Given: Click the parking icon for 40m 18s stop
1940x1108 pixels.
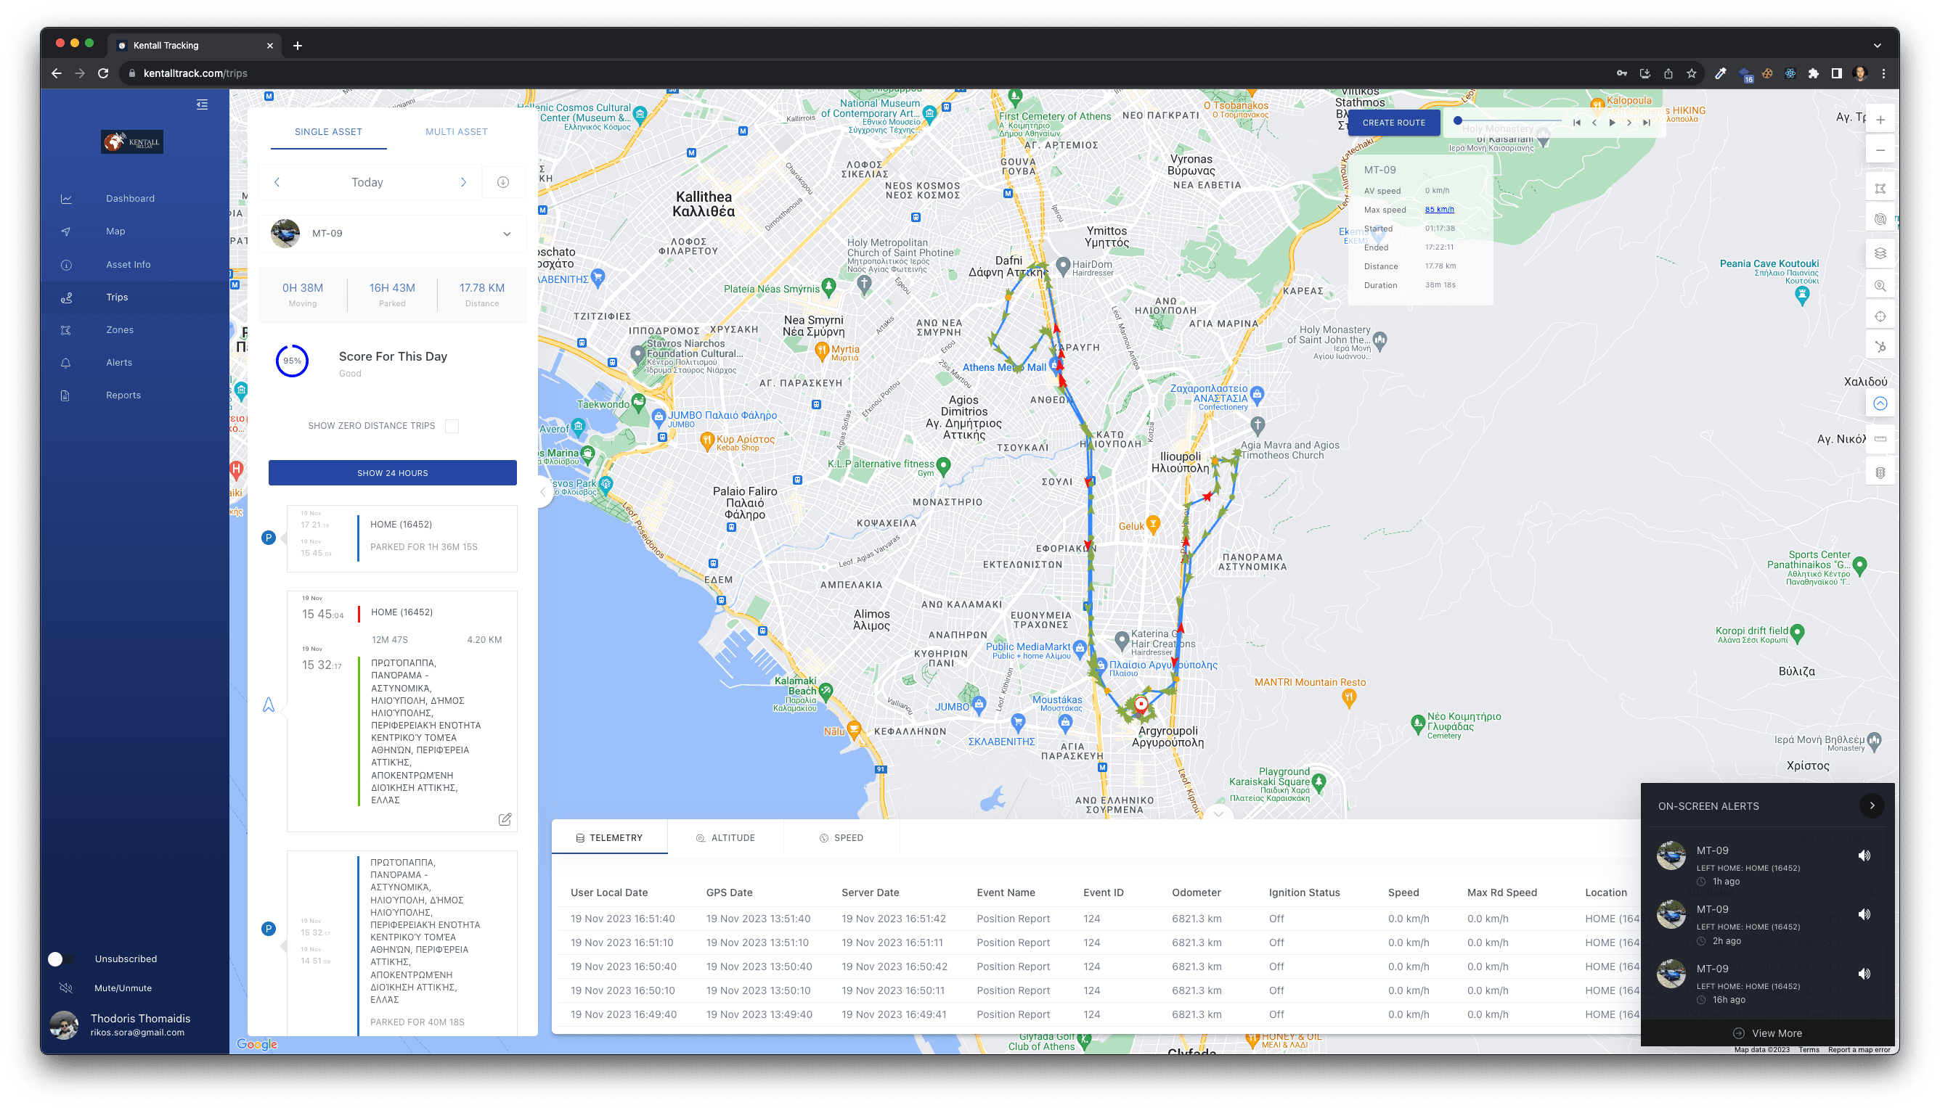Looking at the screenshot, I should (x=269, y=928).
